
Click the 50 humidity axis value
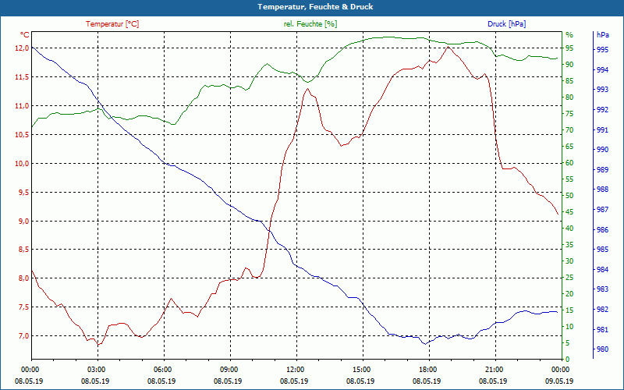tap(569, 196)
